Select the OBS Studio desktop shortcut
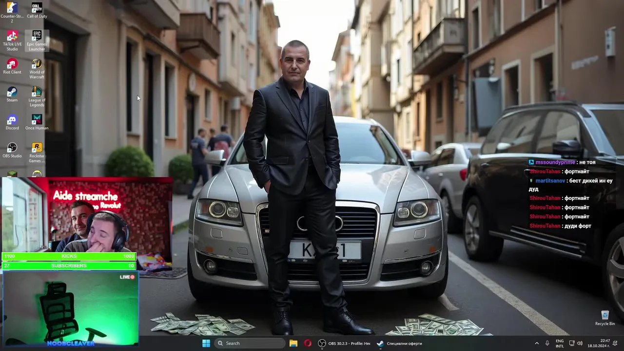Screen dimensions: 624x351 point(12,150)
